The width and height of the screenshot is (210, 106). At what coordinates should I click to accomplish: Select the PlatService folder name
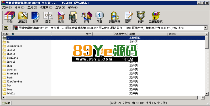(14, 82)
